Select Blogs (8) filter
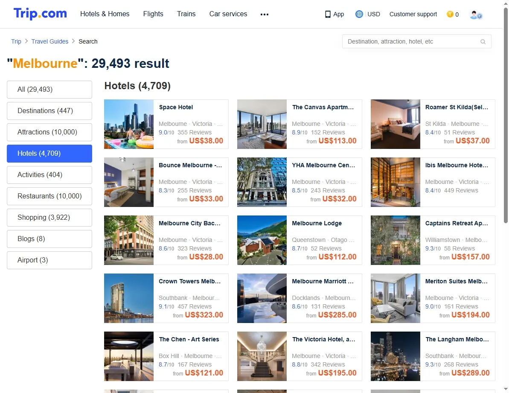The width and height of the screenshot is (509, 393). click(49, 239)
